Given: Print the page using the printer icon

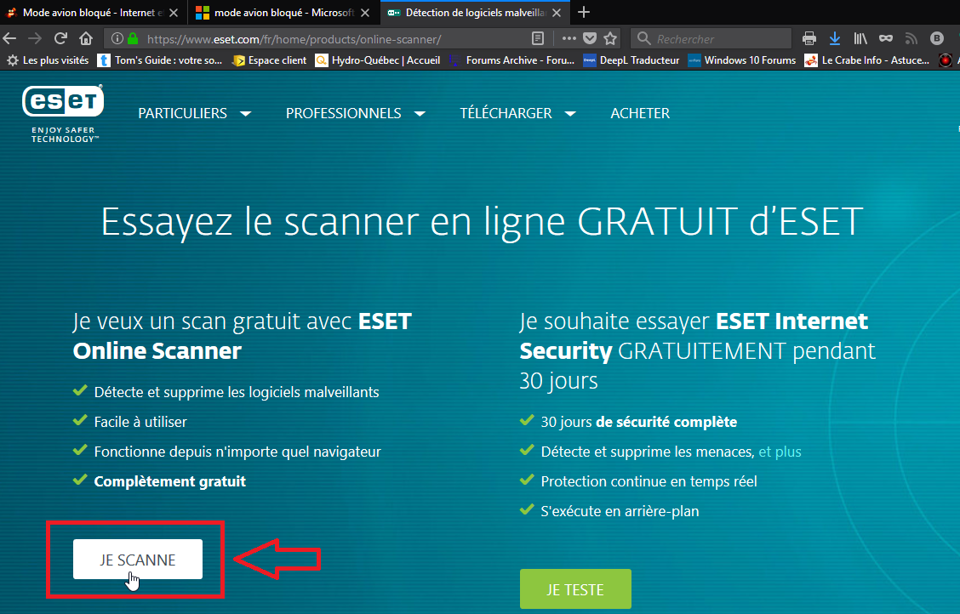Looking at the screenshot, I should point(809,38).
